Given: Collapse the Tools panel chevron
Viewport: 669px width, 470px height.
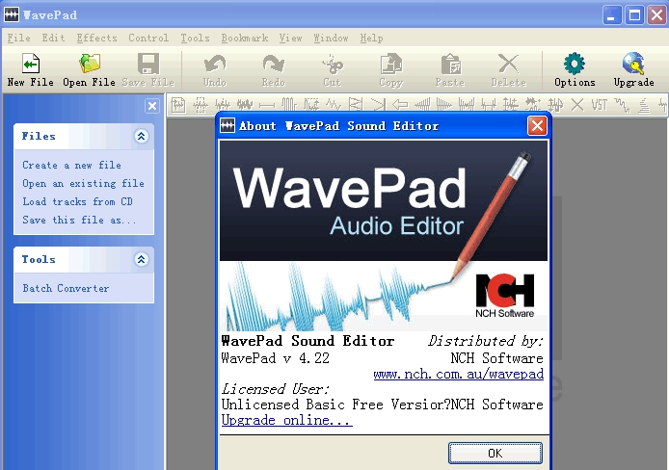Looking at the screenshot, I should 142,259.
